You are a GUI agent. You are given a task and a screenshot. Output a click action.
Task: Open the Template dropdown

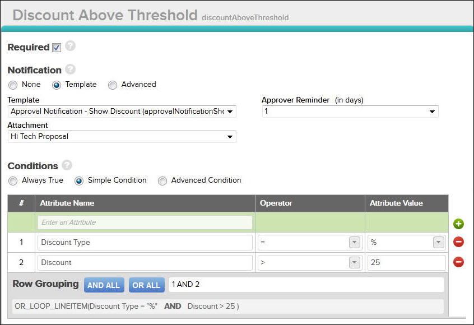(230, 111)
